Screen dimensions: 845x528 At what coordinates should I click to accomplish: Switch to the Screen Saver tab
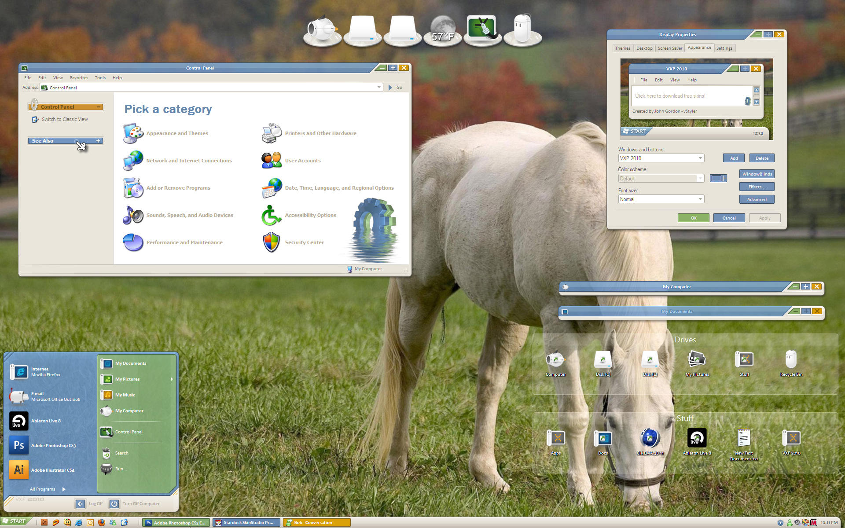click(x=670, y=48)
